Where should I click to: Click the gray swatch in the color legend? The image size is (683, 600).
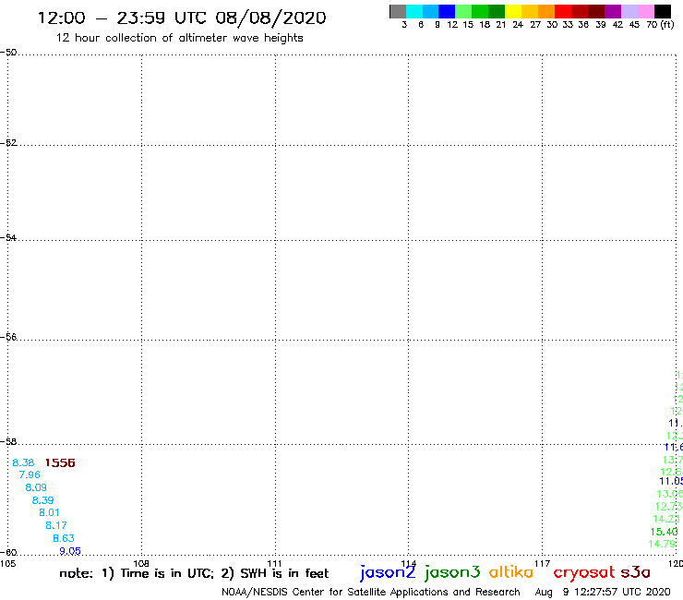[x=398, y=11]
